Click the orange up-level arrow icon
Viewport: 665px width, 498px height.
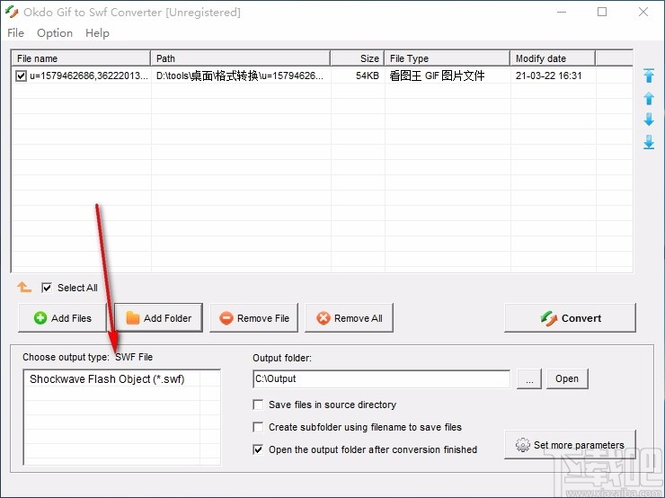(24, 287)
